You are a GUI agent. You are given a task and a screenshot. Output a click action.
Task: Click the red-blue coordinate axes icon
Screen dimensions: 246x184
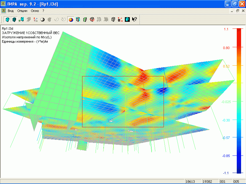(x=36, y=20)
